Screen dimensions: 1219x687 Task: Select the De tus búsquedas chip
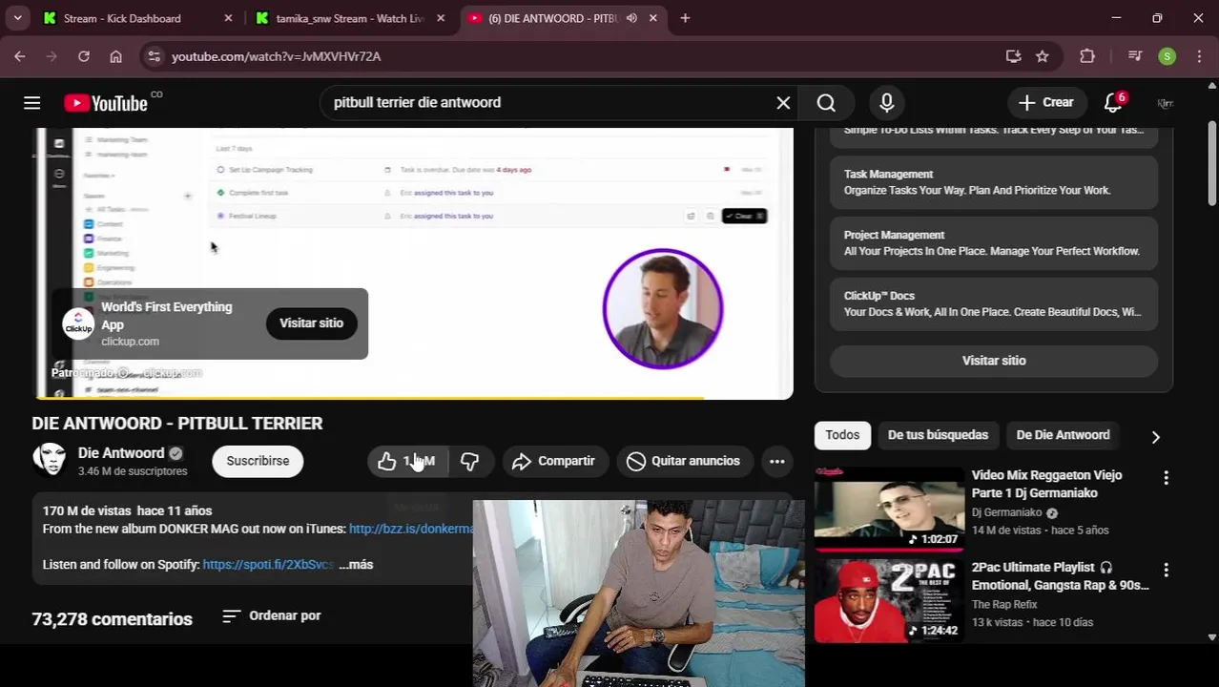[938, 435]
